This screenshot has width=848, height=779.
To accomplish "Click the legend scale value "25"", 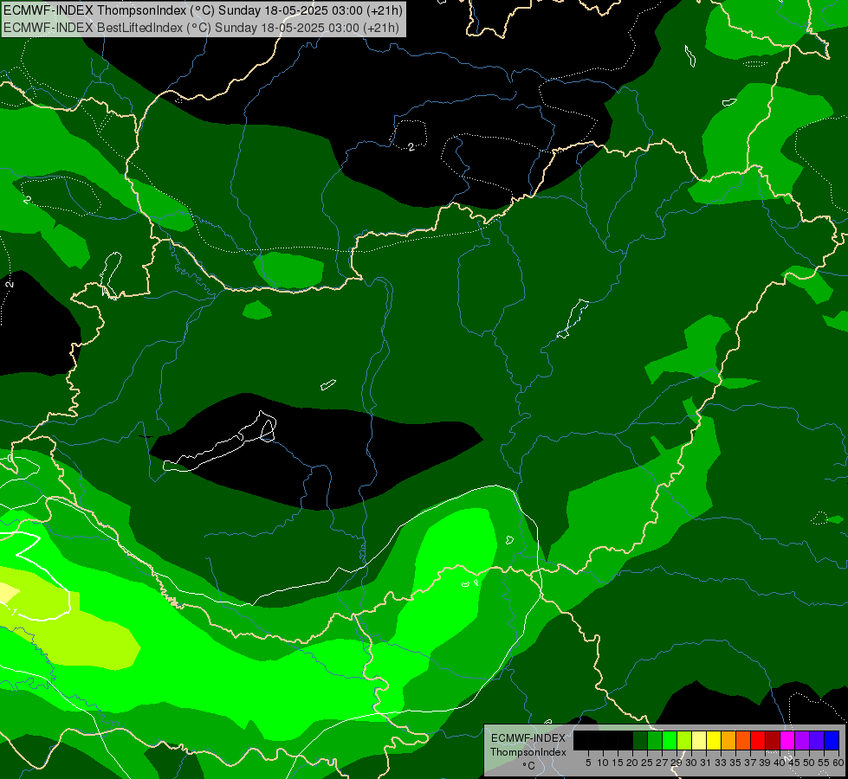I will (647, 763).
